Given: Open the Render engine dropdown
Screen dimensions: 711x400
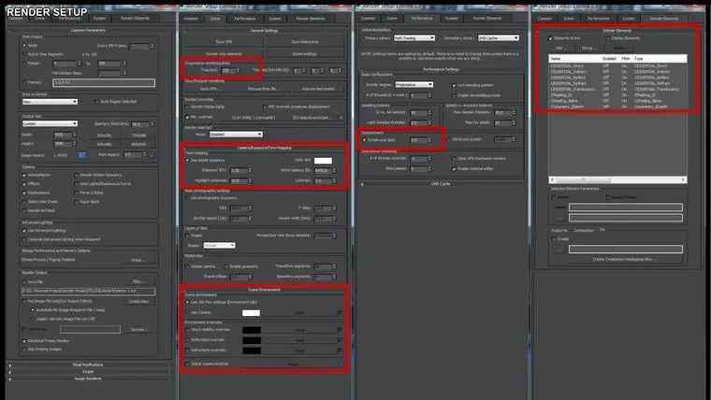Looking at the screenshot, I should tap(414, 85).
